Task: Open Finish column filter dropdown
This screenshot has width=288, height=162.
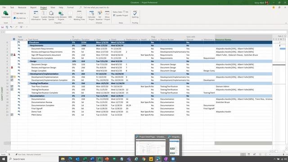Action: click(124, 40)
